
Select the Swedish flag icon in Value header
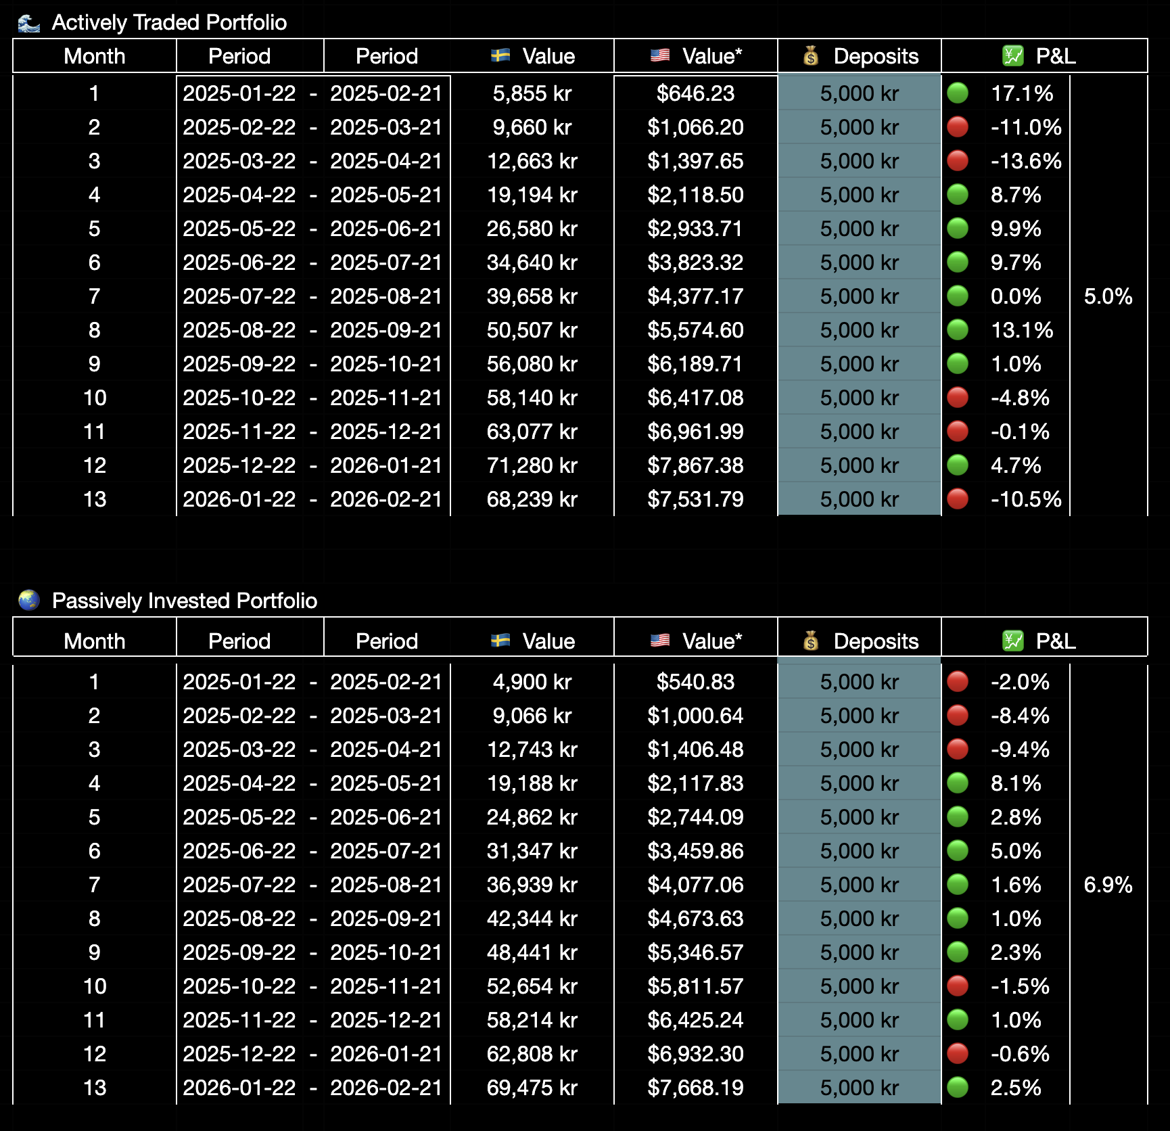tap(501, 56)
